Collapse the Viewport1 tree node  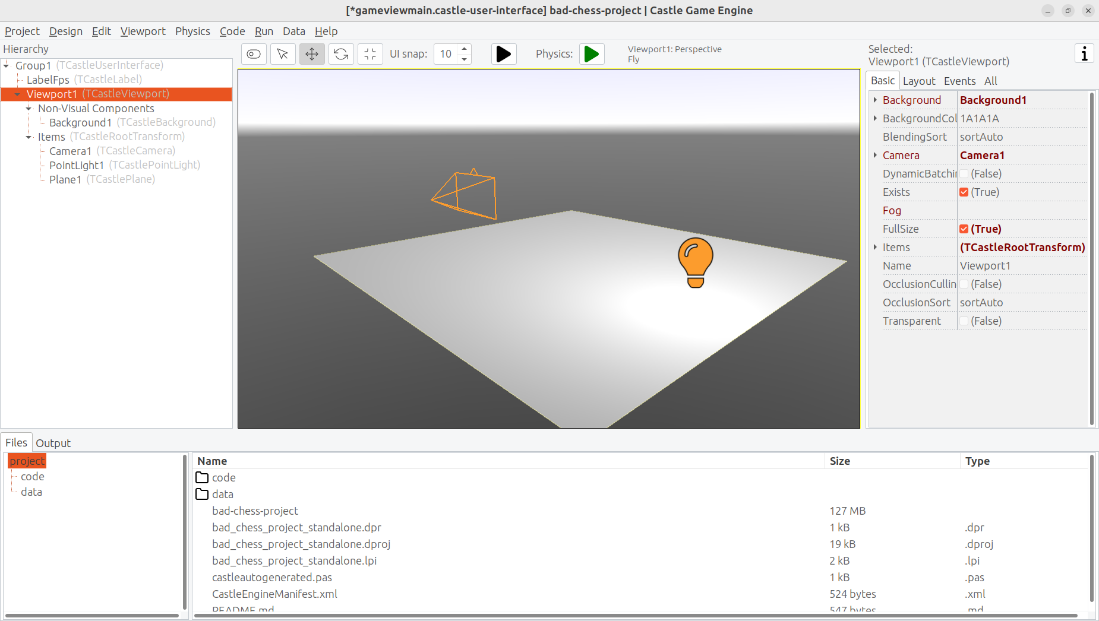pos(17,94)
